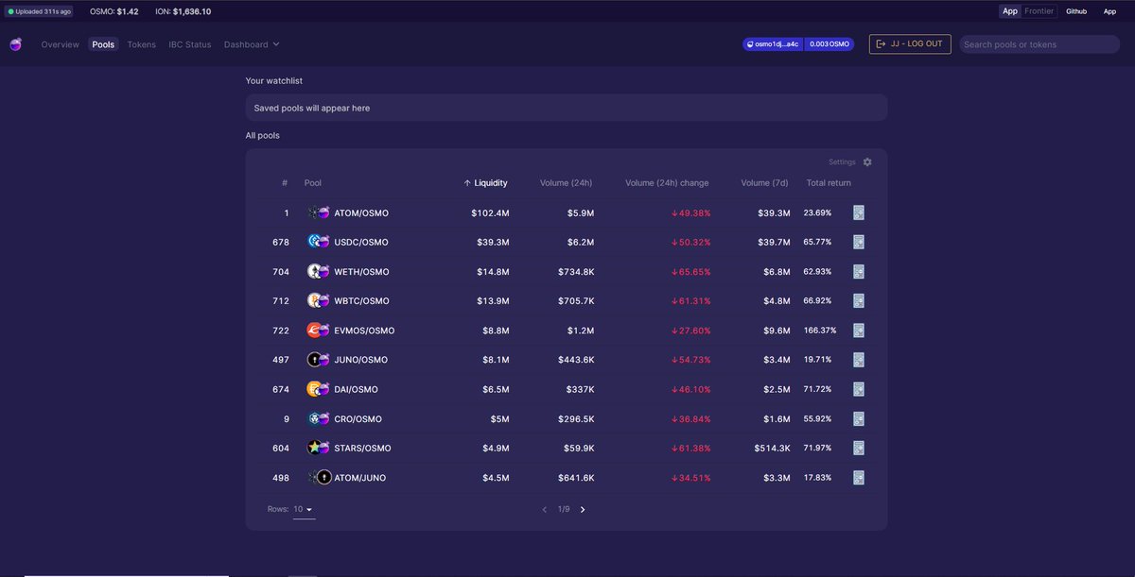This screenshot has width=1135, height=577.
Task: Click the 0.003 OSMO balance badge
Action: point(829,44)
